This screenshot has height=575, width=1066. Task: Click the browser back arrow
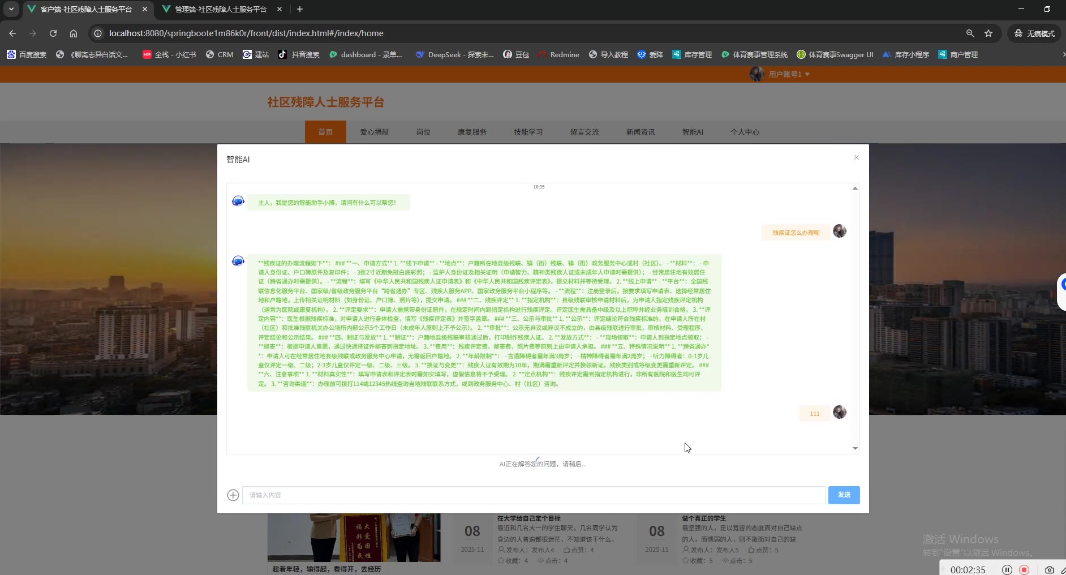12,33
